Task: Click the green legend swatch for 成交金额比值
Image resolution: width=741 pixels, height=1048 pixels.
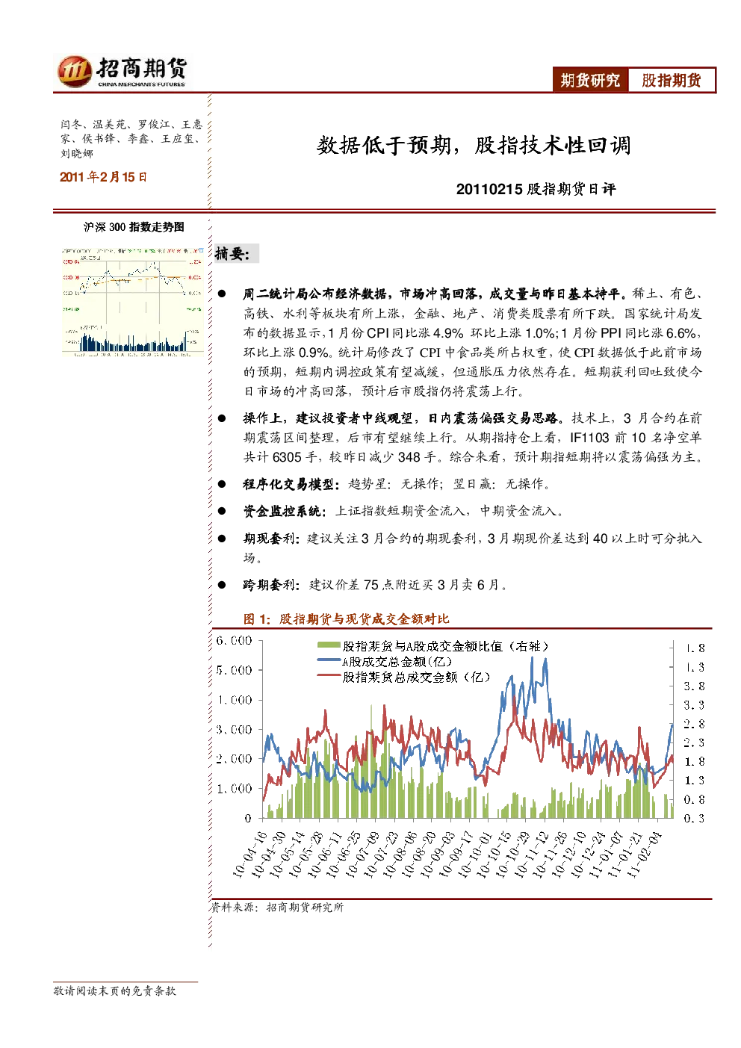Action: click(x=329, y=646)
